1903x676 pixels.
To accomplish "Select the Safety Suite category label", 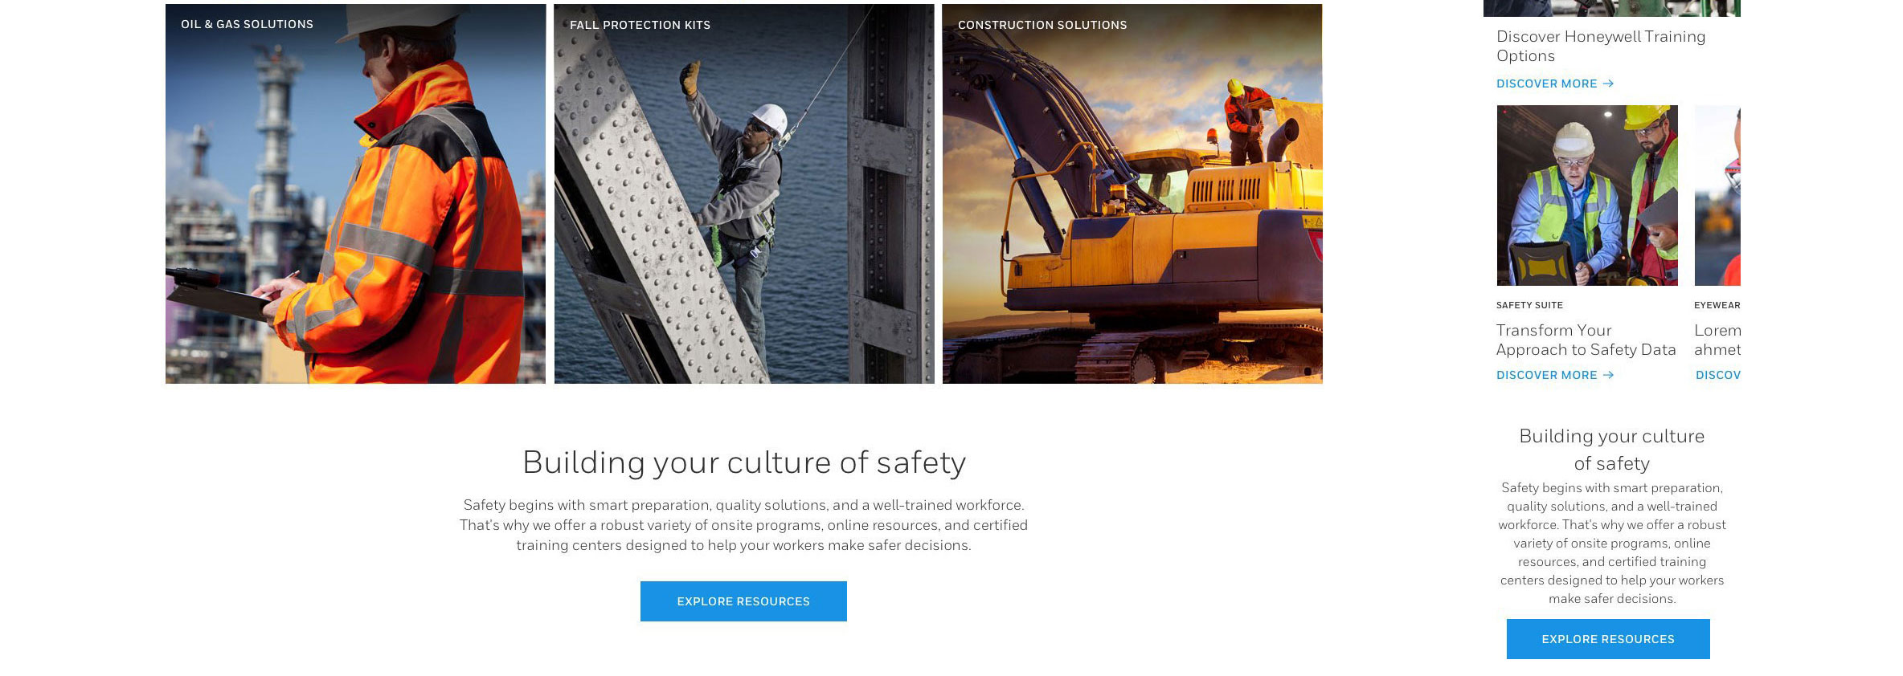I will [x=1529, y=305].
